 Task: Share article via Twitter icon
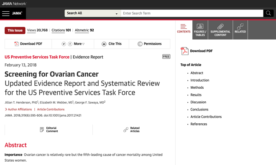pos(64,44)
